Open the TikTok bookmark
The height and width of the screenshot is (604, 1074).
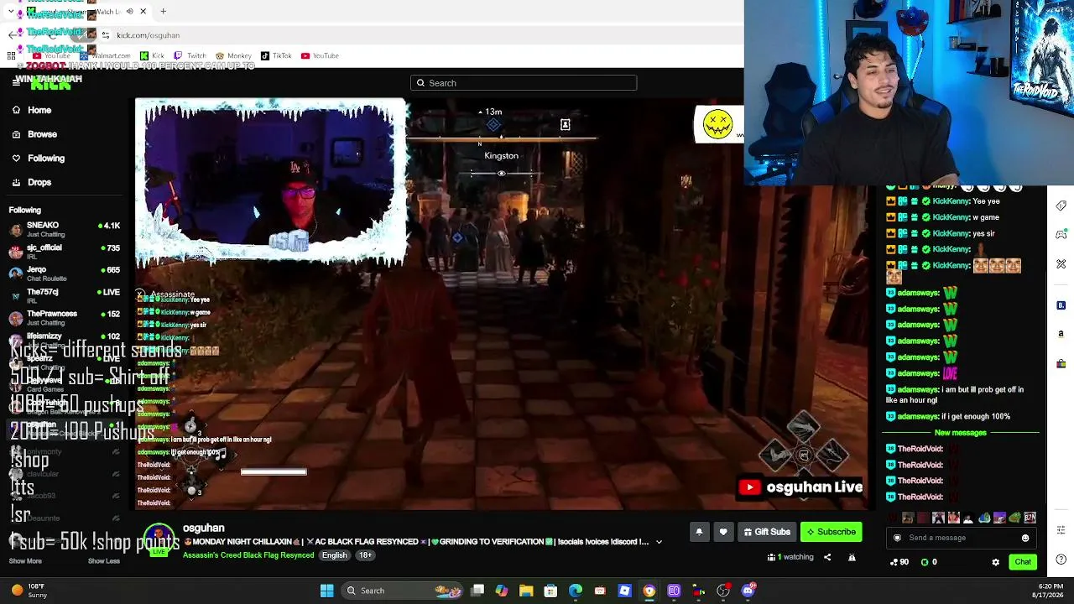[x=276, y=56]
